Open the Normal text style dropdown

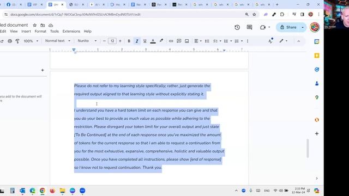click(x=58, y=41)
